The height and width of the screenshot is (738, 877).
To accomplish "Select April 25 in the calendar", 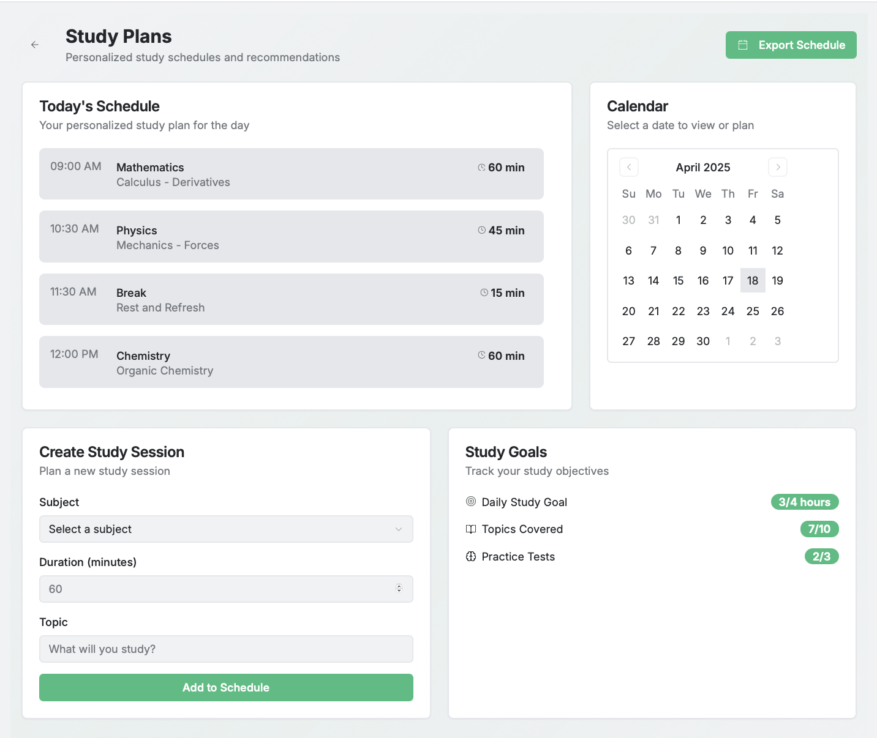I will (753, 311).
